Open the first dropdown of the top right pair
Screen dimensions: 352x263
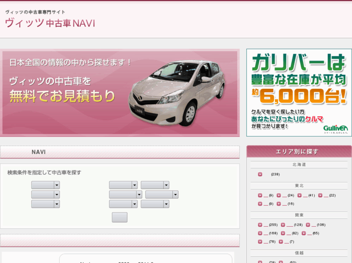[123, 185]
